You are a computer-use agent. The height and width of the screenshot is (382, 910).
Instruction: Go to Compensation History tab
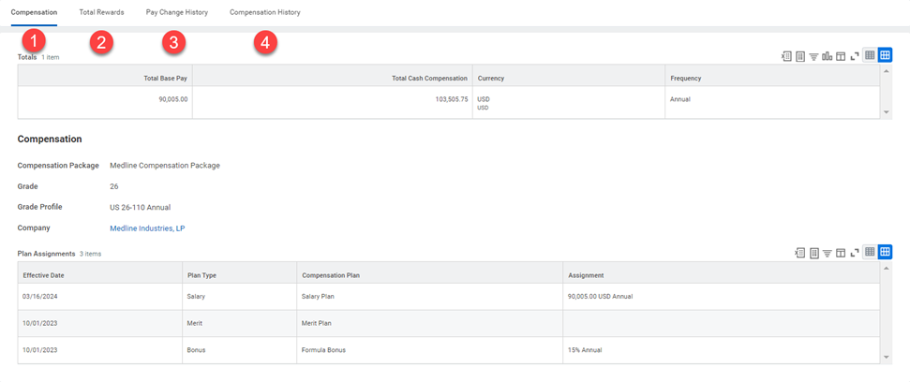point(265,13)
